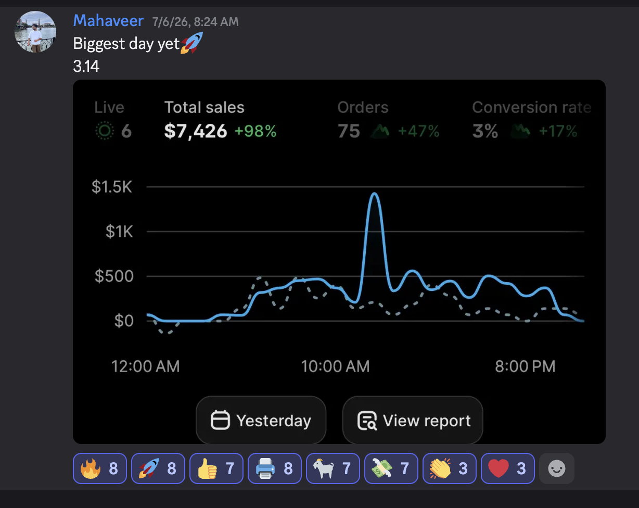The height and width of the screenshot is (508, 639).
Task: Toggle the red heart reaction
Action: pyautogui.click(x=508, y=469)
